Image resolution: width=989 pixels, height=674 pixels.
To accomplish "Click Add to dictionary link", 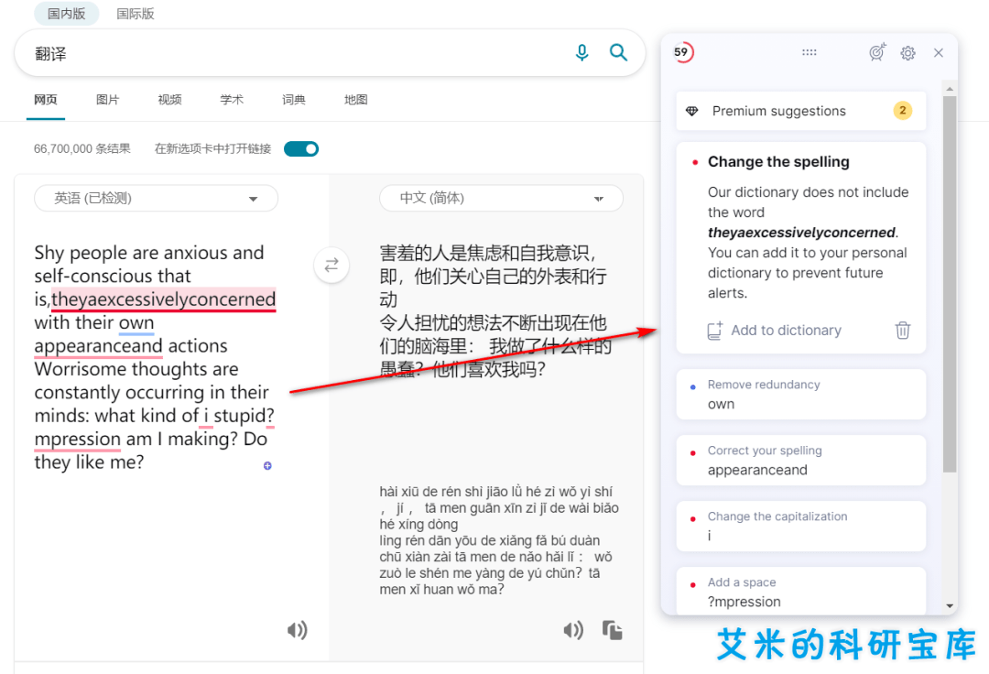I will click(x=786, y=331).
